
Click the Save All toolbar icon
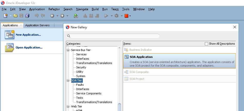pos(27,16)
